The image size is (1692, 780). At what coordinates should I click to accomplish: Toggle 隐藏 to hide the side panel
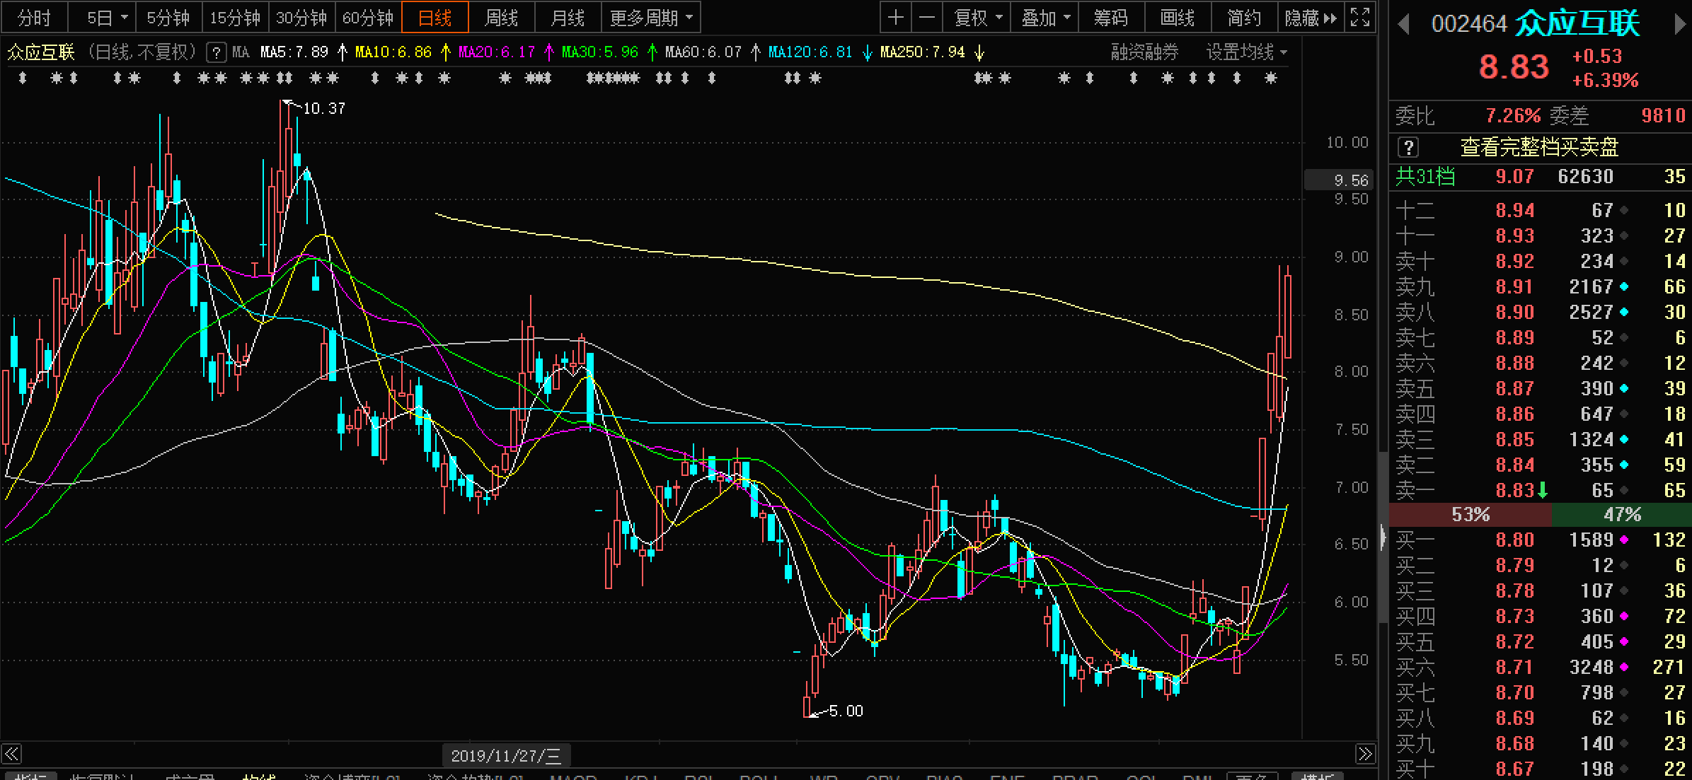point(1310,18)
